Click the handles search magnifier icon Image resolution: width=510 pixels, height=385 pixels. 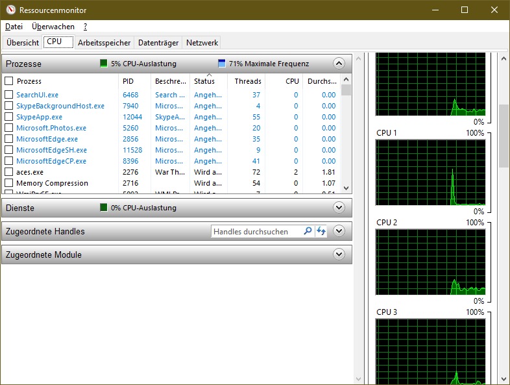coord(308,231)
